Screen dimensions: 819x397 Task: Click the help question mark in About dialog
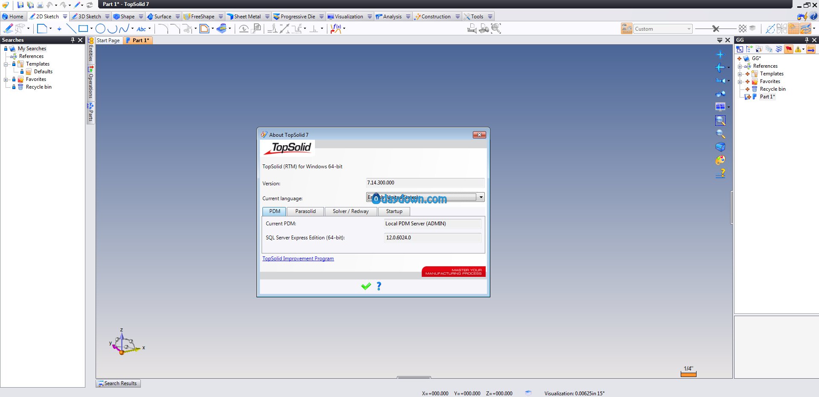coord(379,286)
